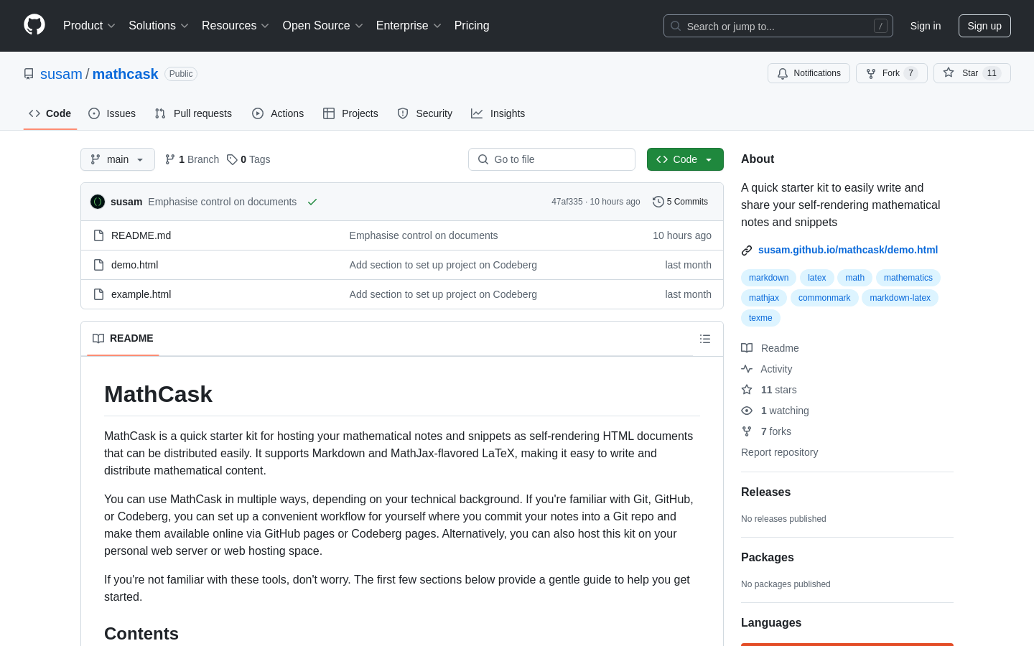
Task: Select the texme topic tag
Action: coord(760,318)
